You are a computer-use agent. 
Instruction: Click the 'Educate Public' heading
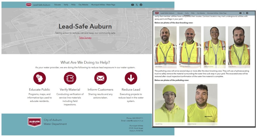pos(39,89)
